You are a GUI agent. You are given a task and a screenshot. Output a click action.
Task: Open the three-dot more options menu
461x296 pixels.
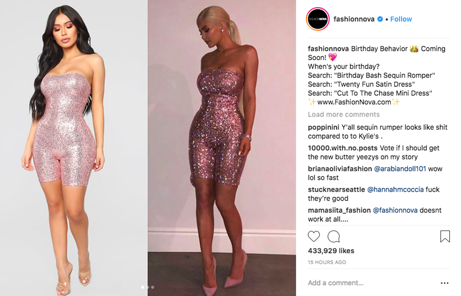(x=445, y=283)
